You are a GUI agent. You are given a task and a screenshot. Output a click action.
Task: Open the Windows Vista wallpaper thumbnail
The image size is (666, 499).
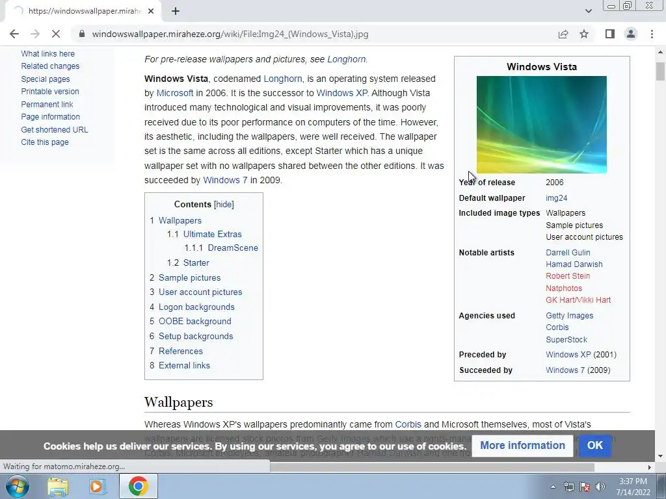542,125
